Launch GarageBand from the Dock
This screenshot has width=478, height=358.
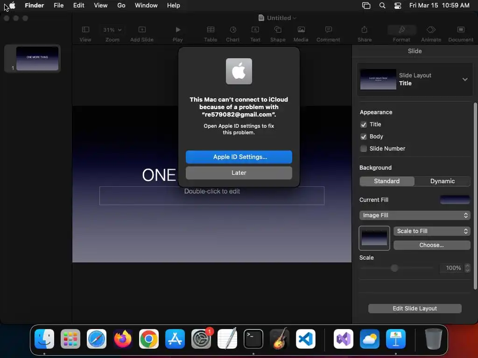click(x=280, y=339)
